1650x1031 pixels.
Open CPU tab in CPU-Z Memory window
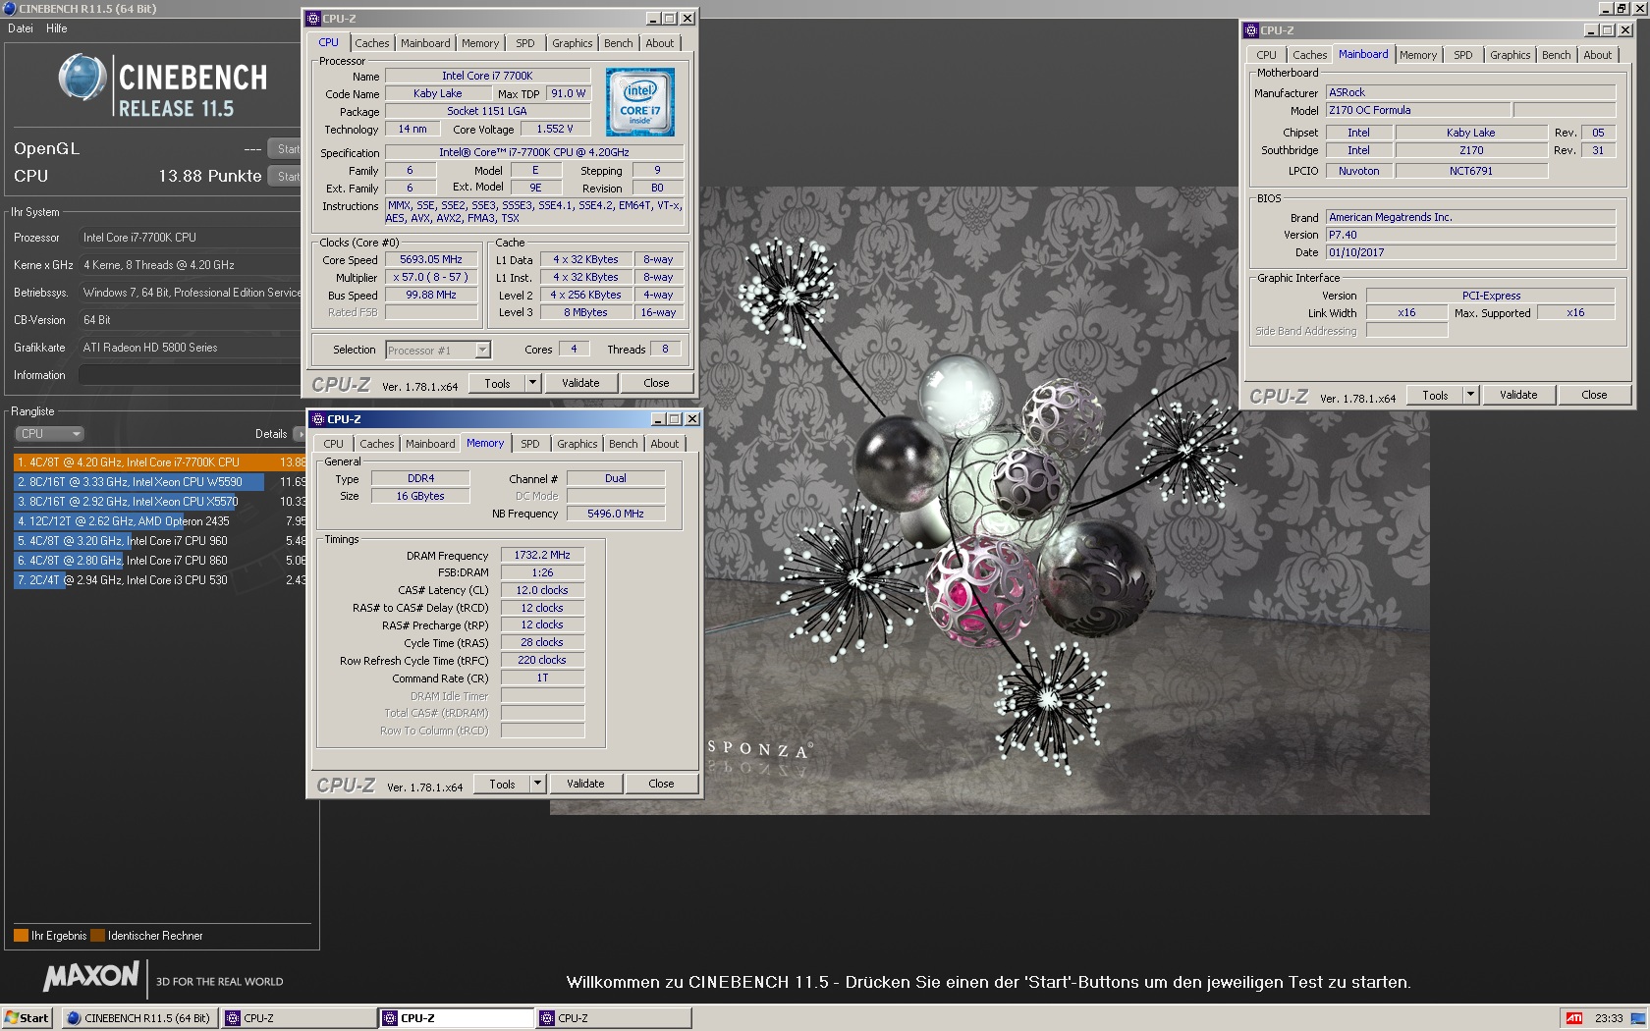coord(334,444)
